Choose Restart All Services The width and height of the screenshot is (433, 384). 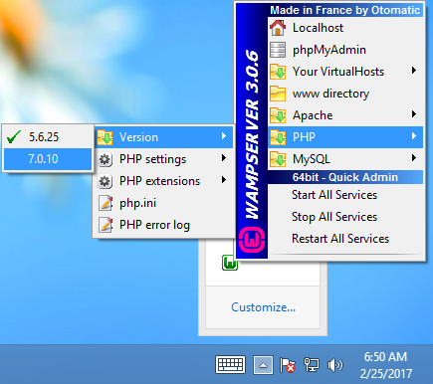(345, 239)
